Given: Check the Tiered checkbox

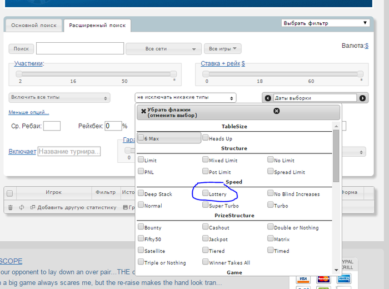Looking at the screenshot, I should [x=205, y=250].
